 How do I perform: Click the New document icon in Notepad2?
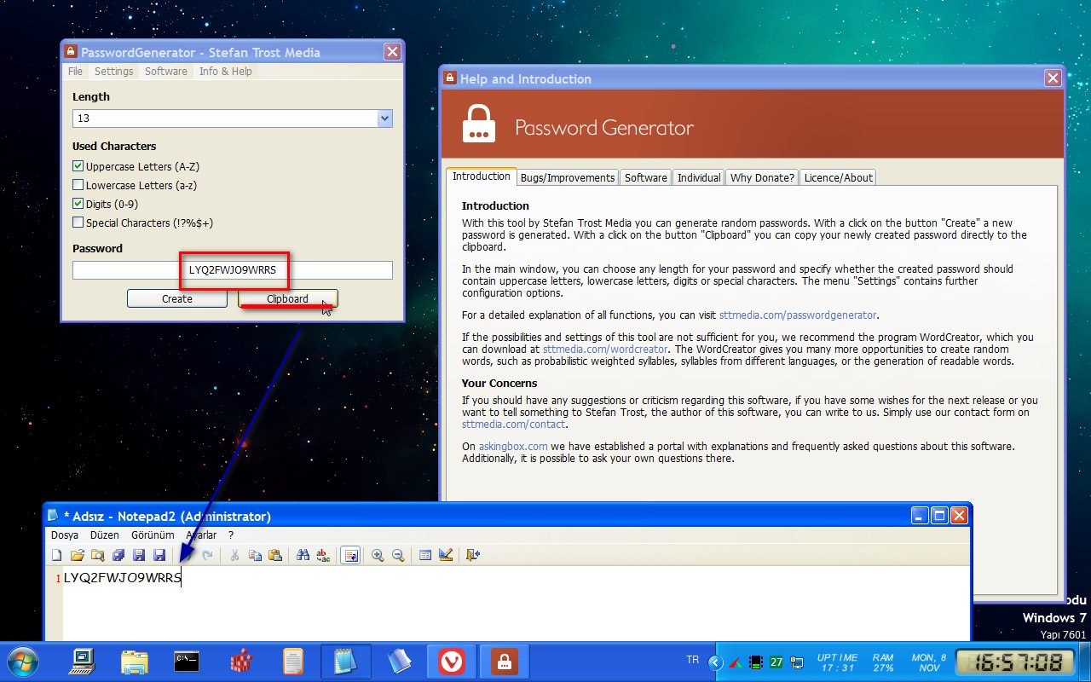pyautogui.click(x=57, y=555)
